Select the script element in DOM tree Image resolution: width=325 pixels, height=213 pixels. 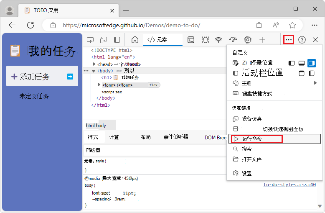pyautogui.click(x=112, y=92)
